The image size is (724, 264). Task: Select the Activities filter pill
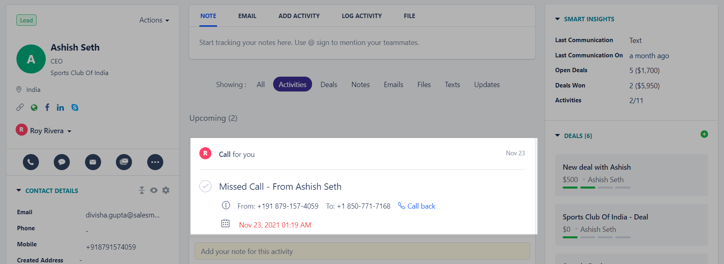point(292,84)
